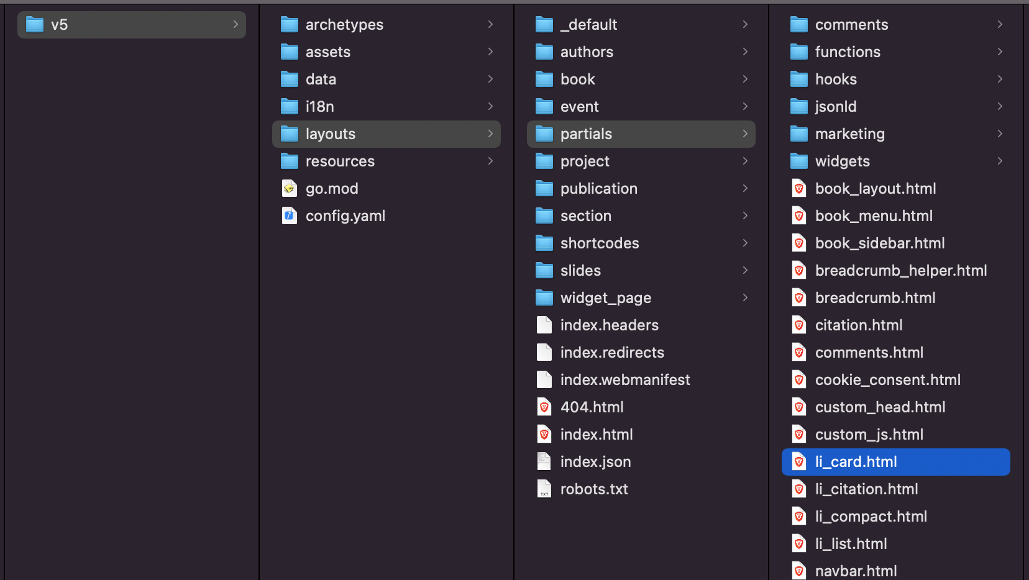Expand the book folder chevron
Image resolution: width=1029 pixels, height=580 pixels.
pyautogui.click(x=745, y=79)
